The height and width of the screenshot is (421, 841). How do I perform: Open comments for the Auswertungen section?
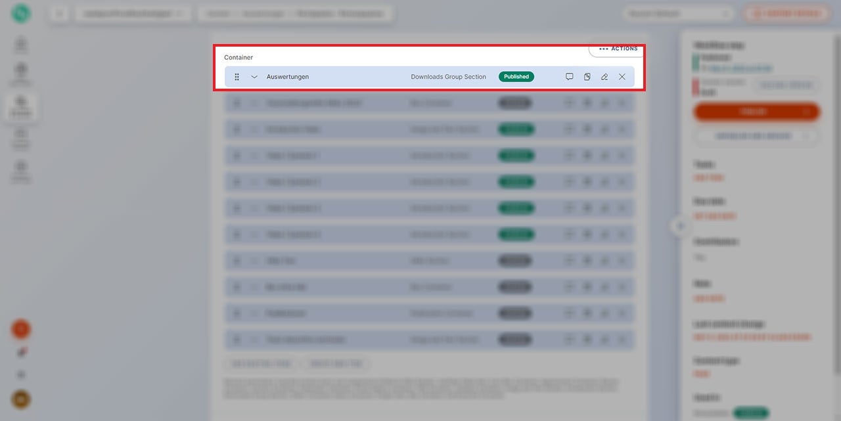[570, 77]
